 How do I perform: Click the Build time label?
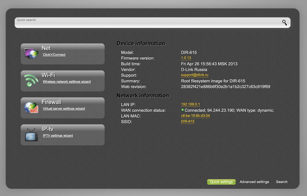(131, 64)
